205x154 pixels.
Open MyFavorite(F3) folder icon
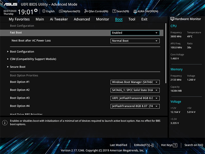61,11
